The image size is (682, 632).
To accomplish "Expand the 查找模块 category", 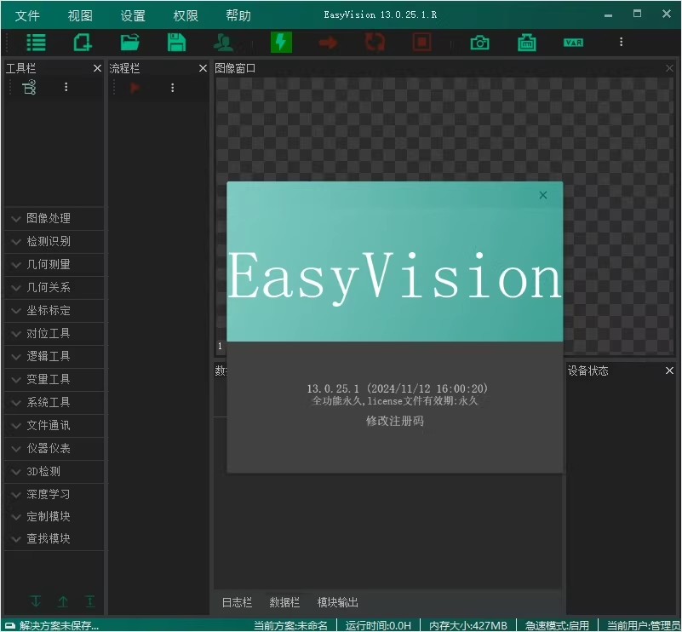I will coord(54,539).
